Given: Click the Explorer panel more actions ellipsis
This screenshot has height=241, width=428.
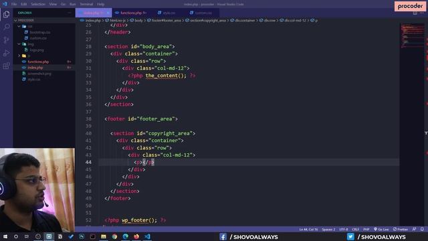Looking at the screenshot, I should click(x=70, y=13).
